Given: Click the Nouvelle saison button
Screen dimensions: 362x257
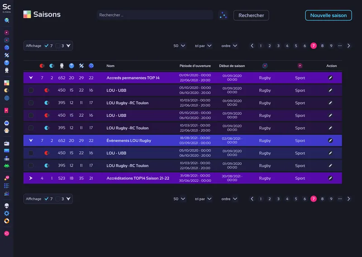Looking at the screenshot, I should coord(328,15).
